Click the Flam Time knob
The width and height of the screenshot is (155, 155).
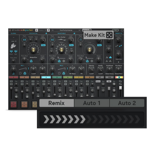(x=13, y=61)
